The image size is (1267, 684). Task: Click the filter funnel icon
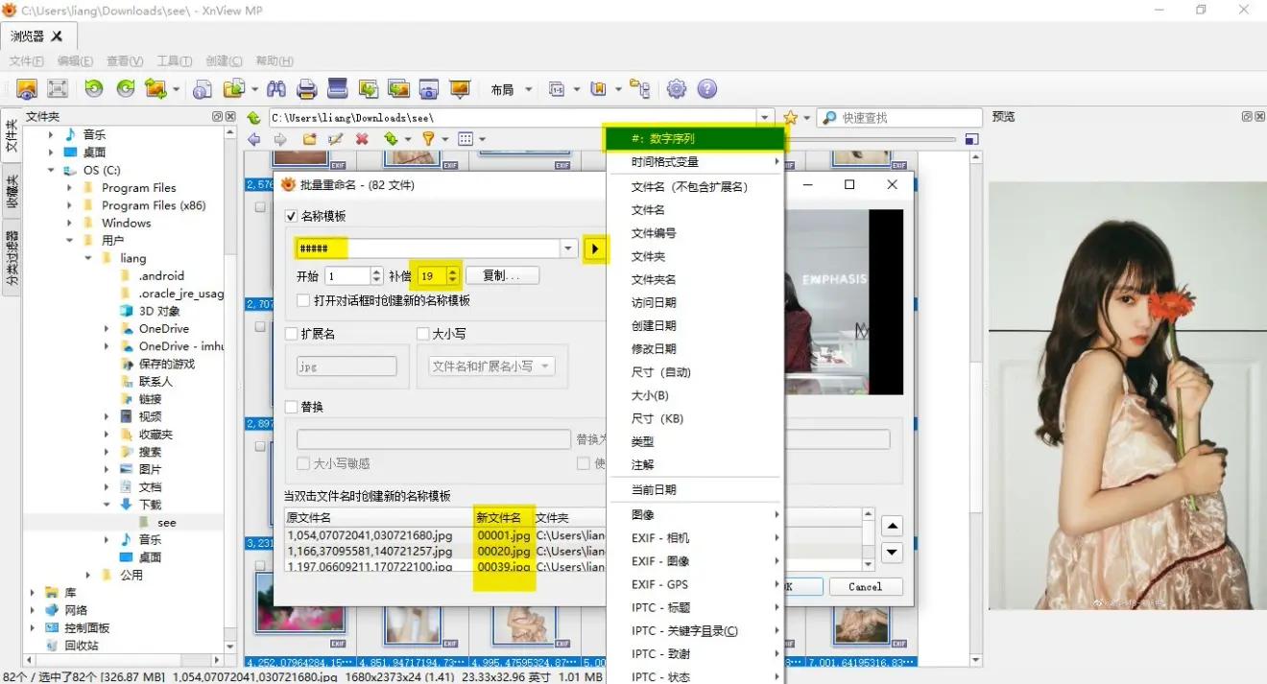point(429,138)
